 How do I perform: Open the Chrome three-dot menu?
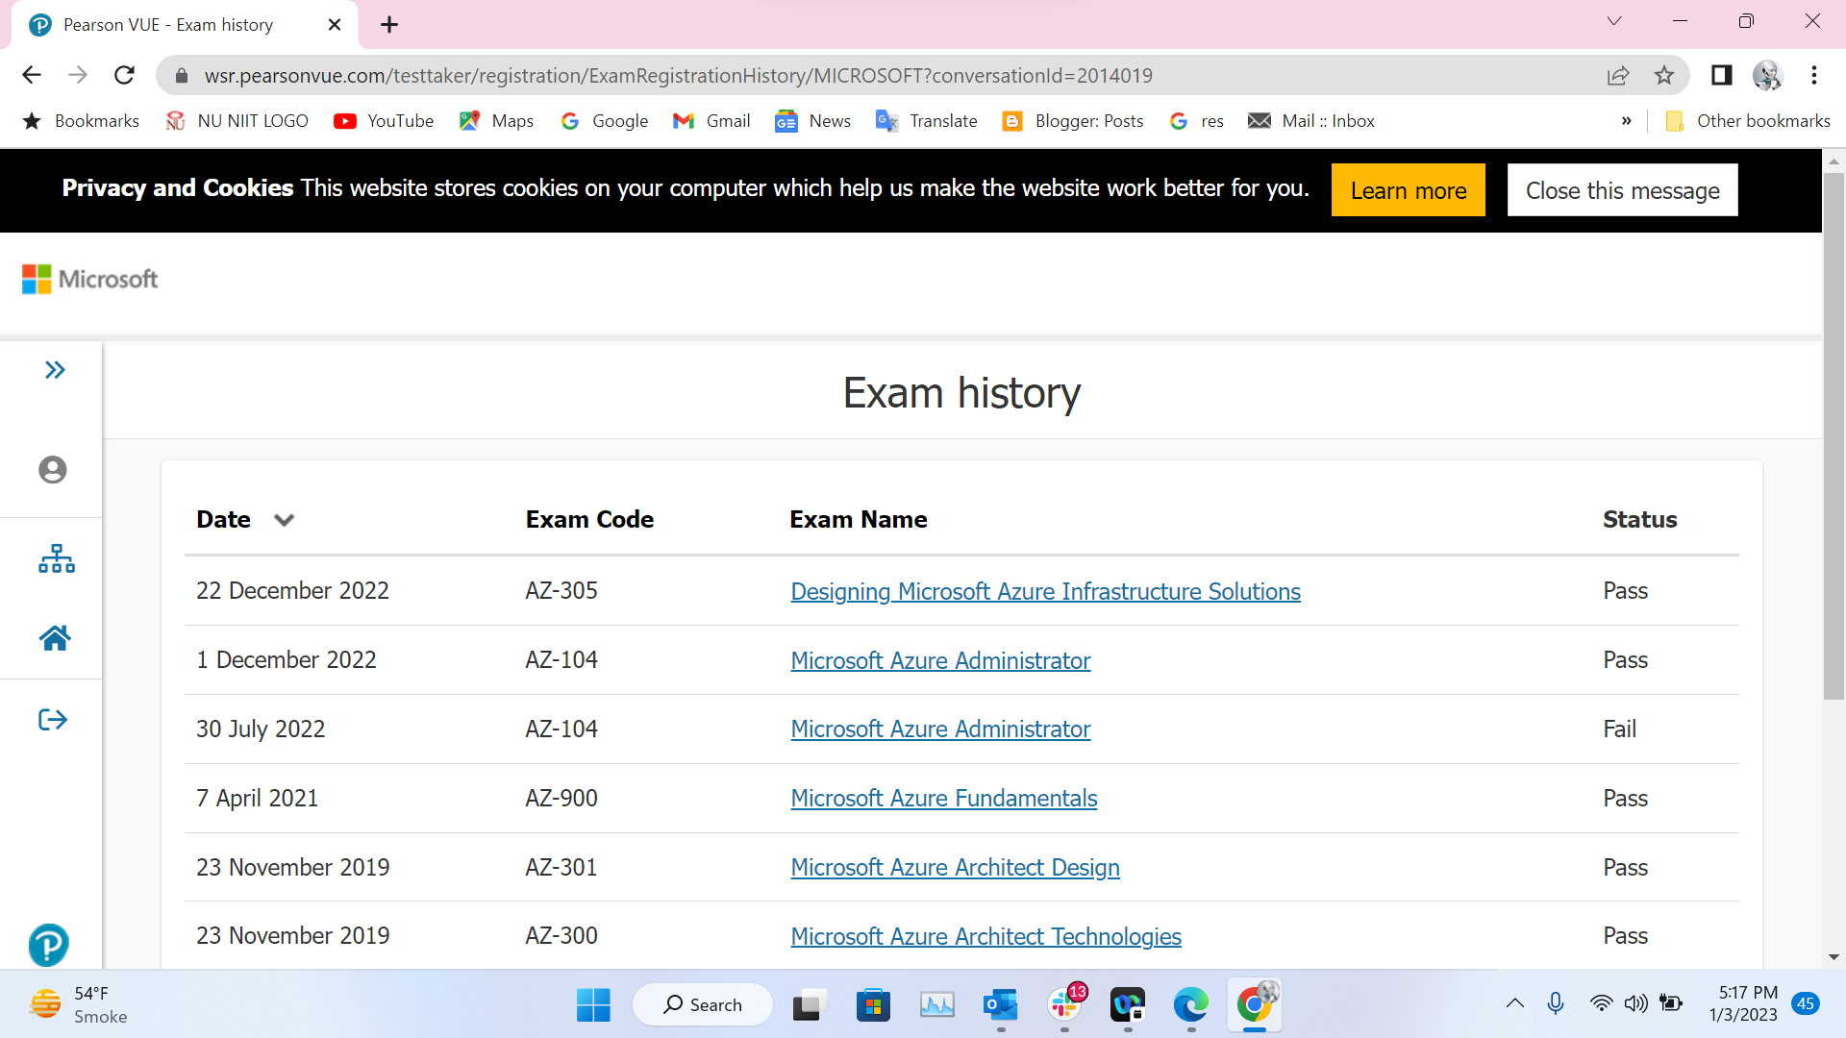1815,75
